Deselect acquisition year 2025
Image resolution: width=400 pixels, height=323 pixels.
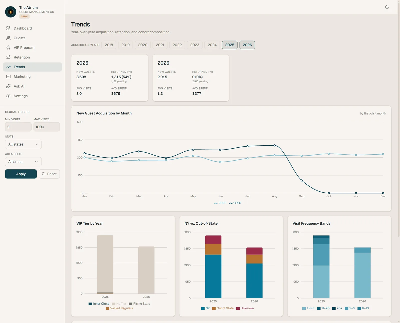pos(229,45)
